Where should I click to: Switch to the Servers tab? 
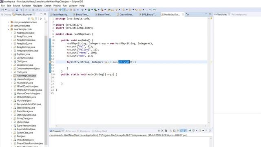[x=71, y=131]
